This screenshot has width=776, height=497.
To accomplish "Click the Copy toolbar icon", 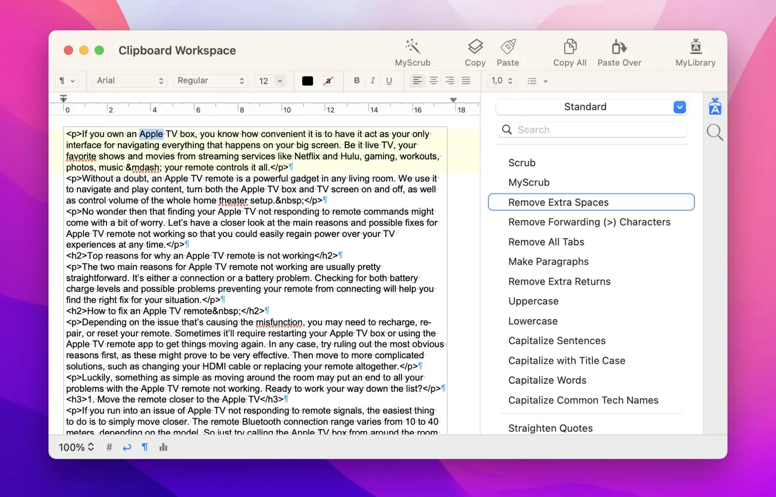I will point(475,47).
